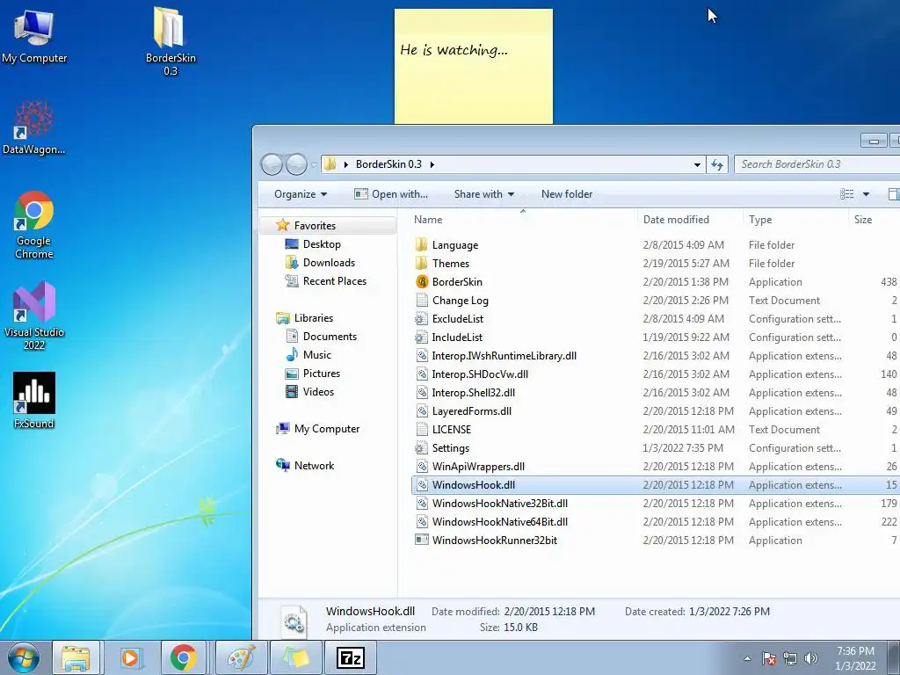900x675 pixels.
Task: Select Interop.SHDocVw.dll file
Action: (480, 374)
